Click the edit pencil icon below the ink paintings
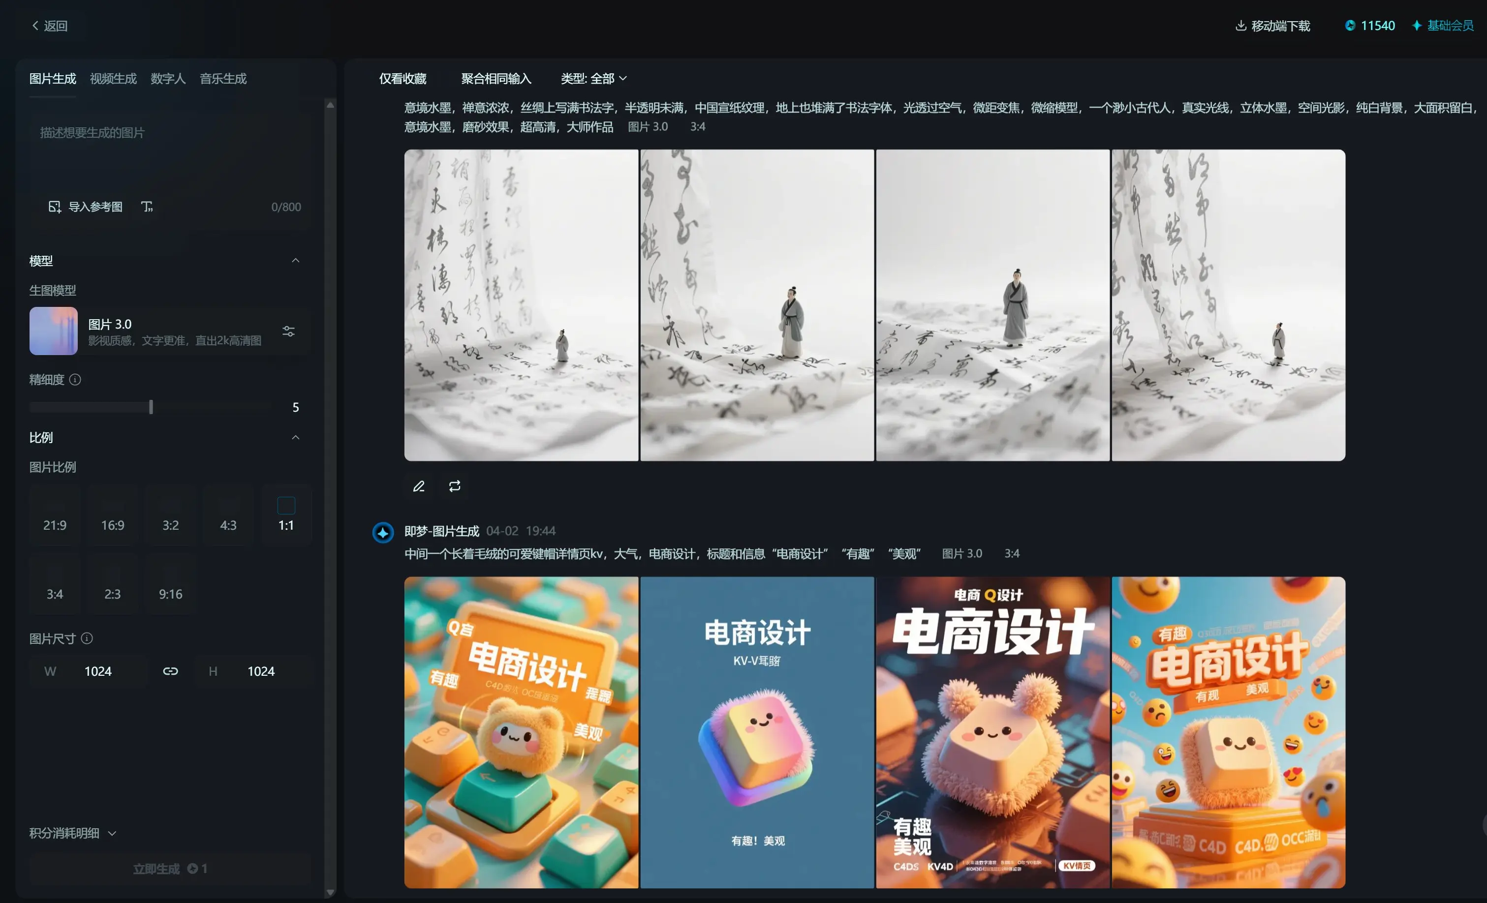This screenshot has width=1487, height=903. coord(419,486)
